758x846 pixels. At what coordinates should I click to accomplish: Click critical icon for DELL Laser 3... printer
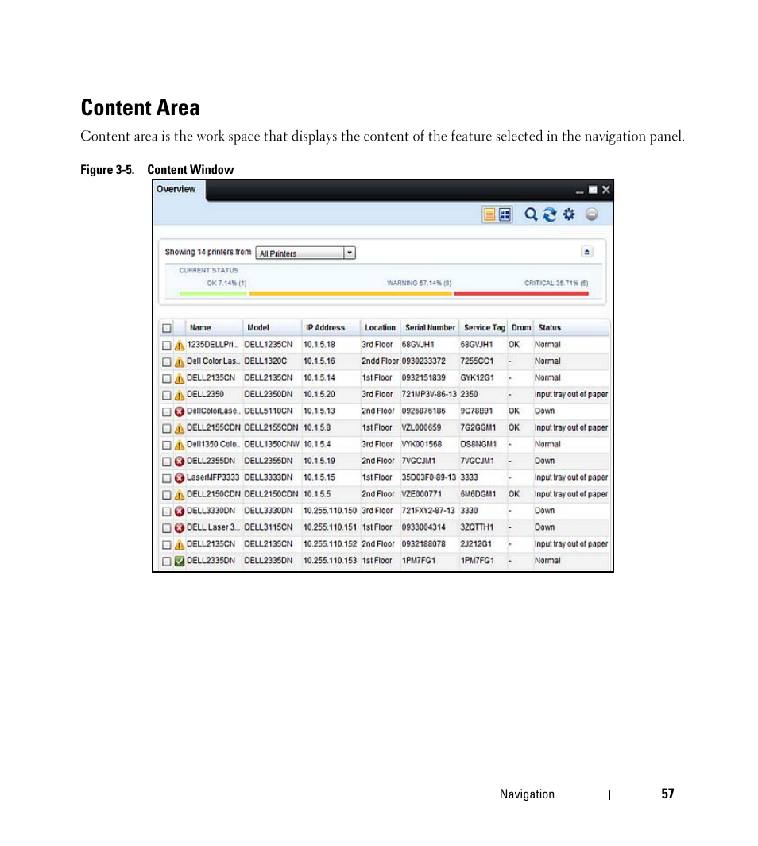pos(179,527)
